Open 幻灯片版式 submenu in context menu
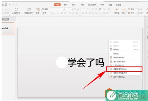This screenshot has width=148, height=101. coord(124,65)
